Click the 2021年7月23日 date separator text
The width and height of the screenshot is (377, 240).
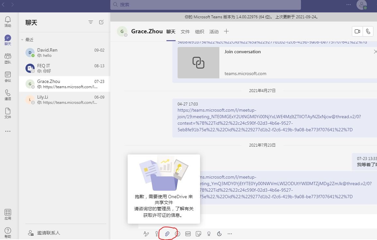262,145
